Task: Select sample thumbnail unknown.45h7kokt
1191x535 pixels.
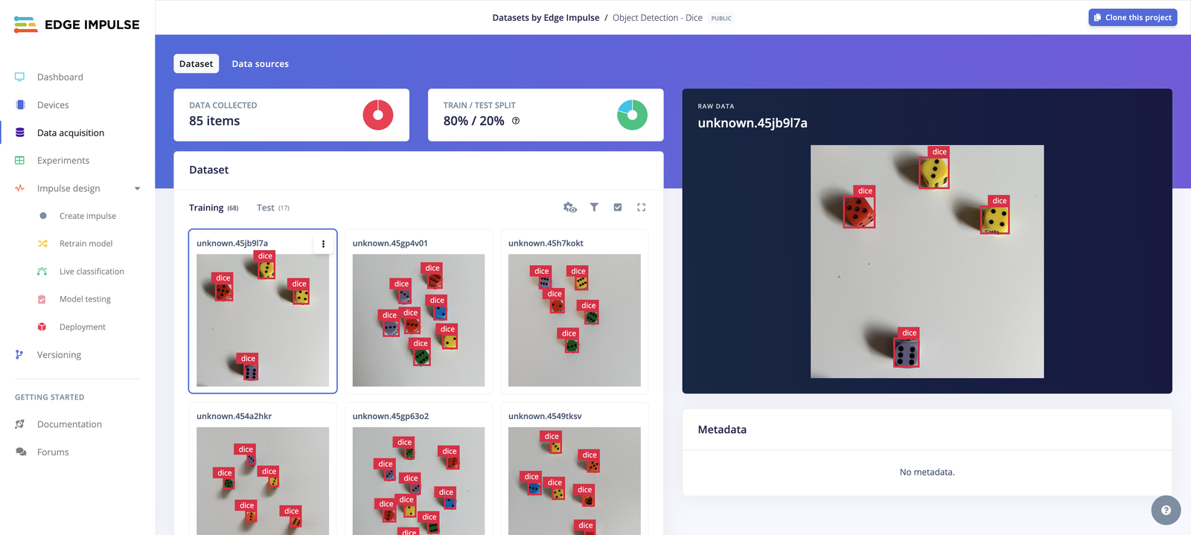Action: (574, 320)
